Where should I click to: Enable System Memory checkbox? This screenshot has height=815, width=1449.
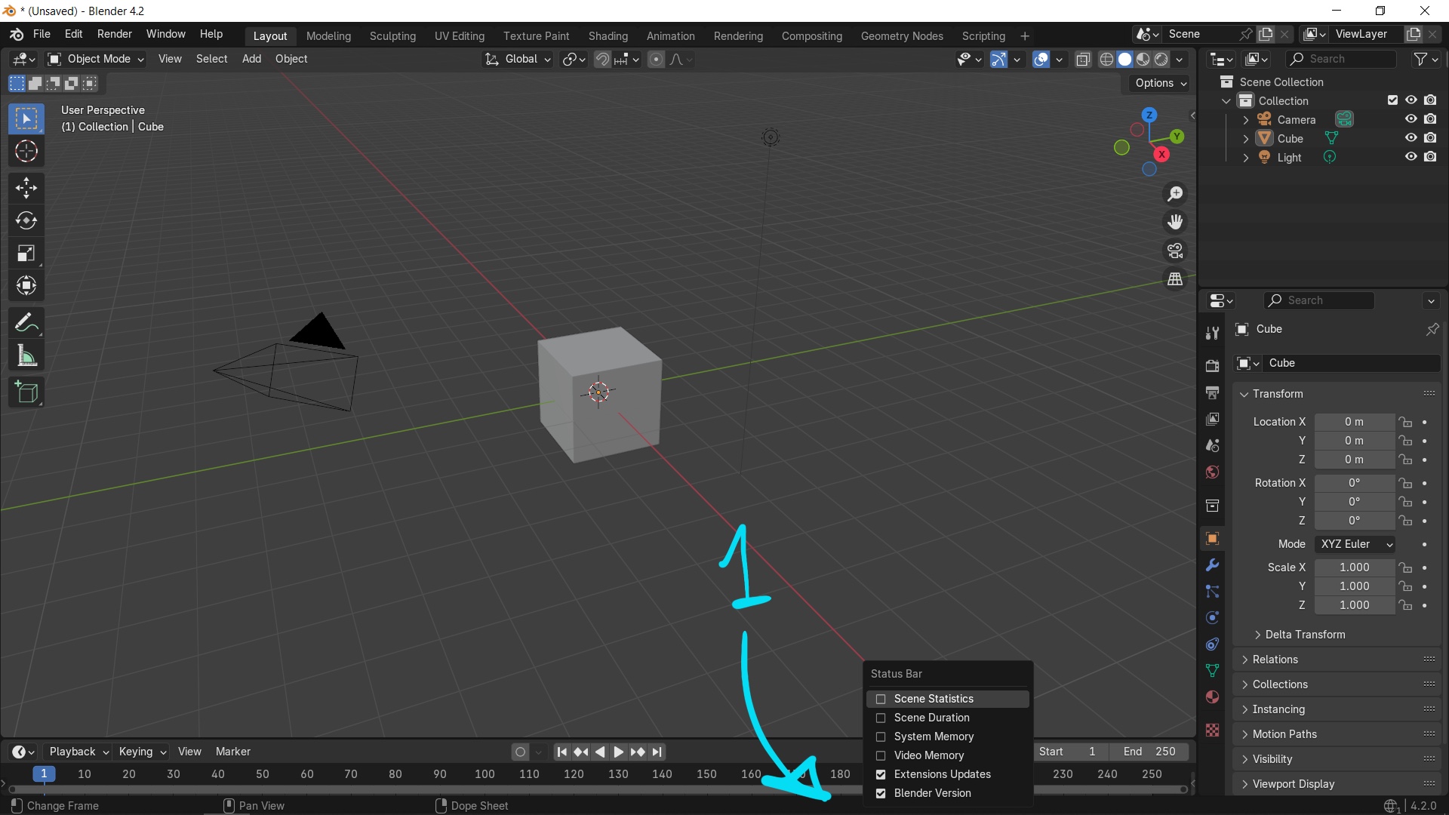[881, 737]
